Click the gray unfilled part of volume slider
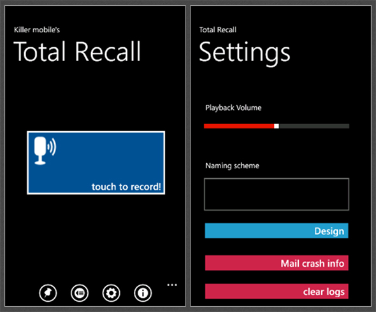Screen dimensions: 376x312 [x=314, y=126]
